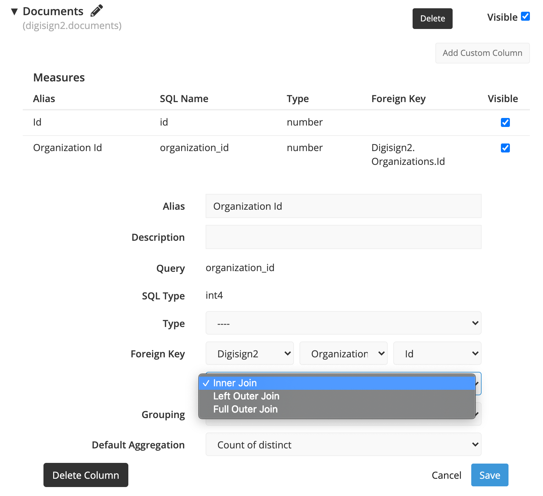Click the Alias input field
Screen dimensions: 543x496
(x=343, y=206)
